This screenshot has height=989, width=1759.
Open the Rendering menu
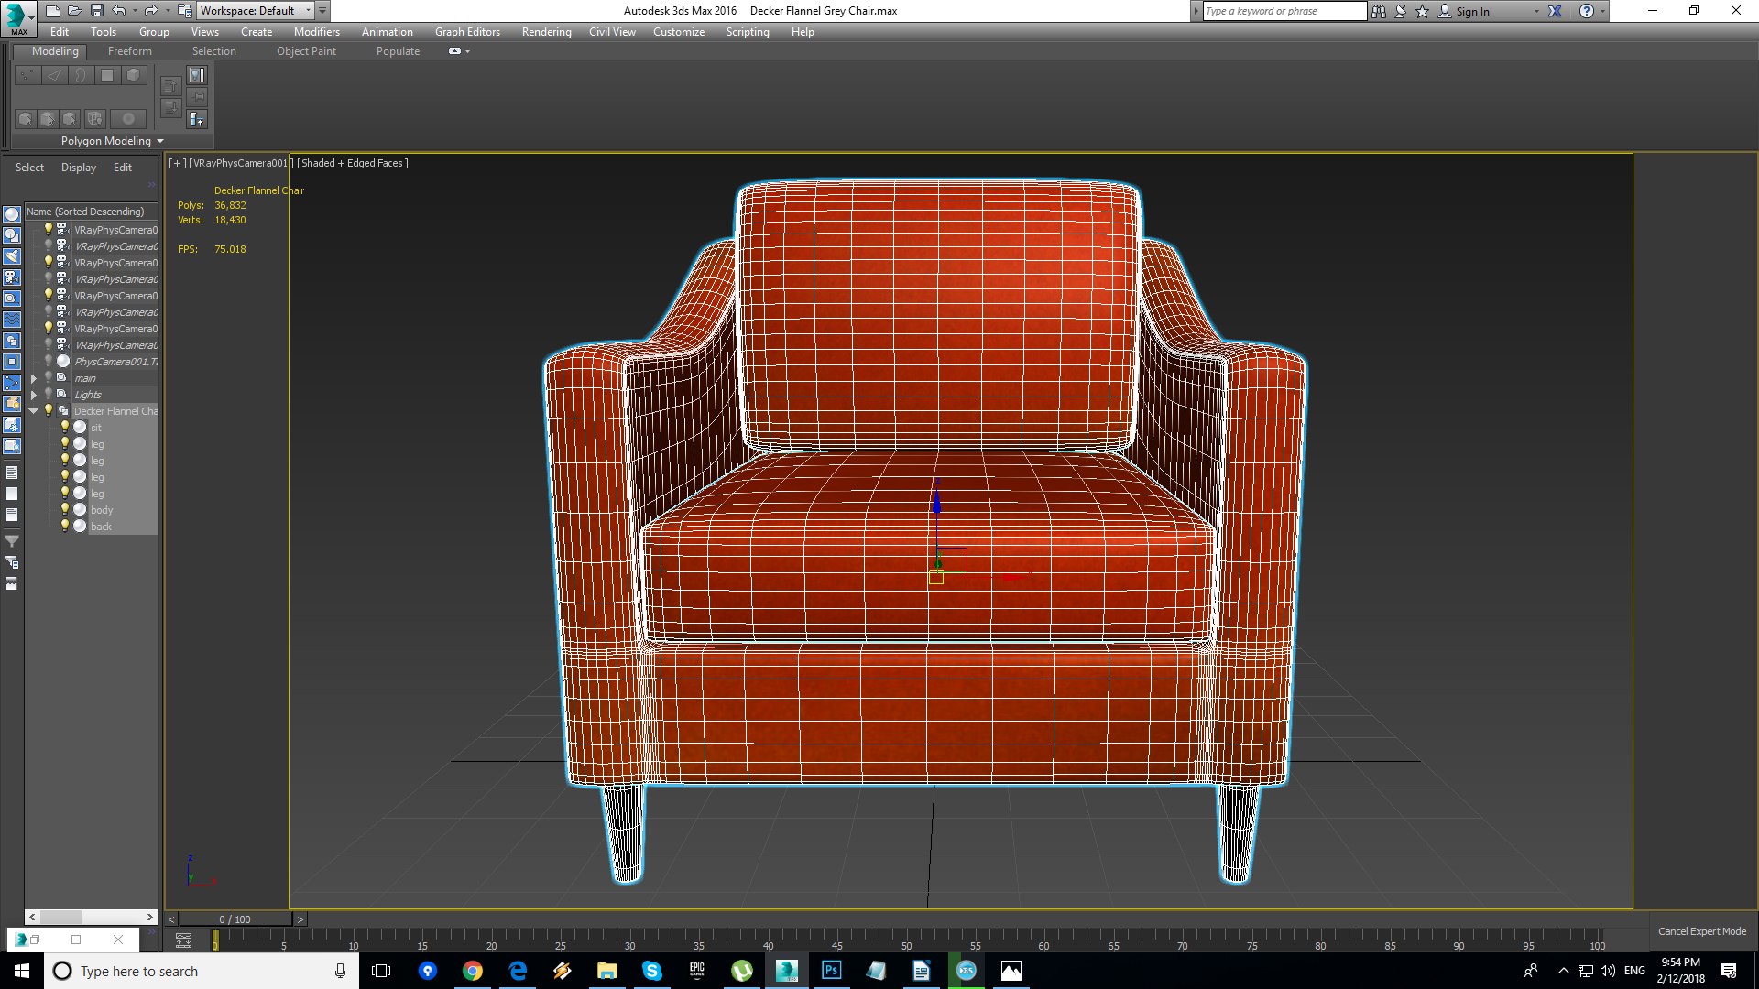(547, 32)
